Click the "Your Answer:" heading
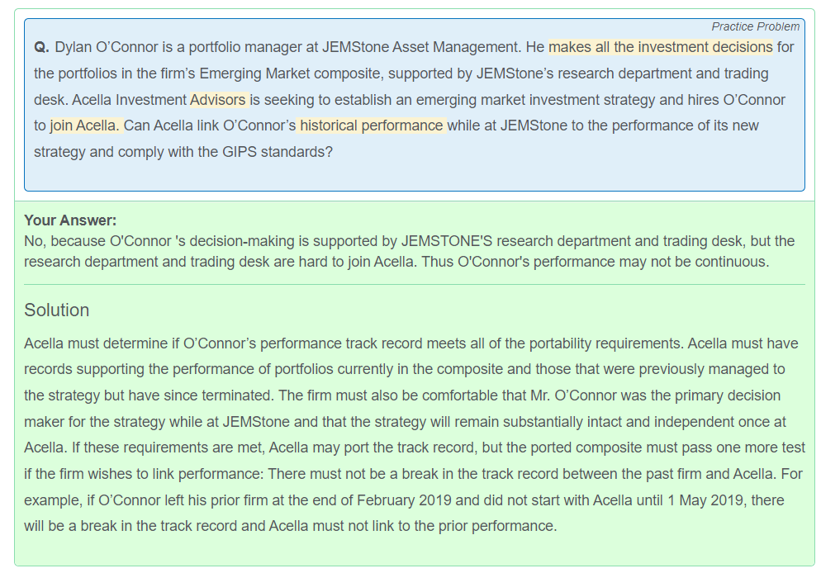The width and height of the screenshot is (821, 573). coord(70,220)
